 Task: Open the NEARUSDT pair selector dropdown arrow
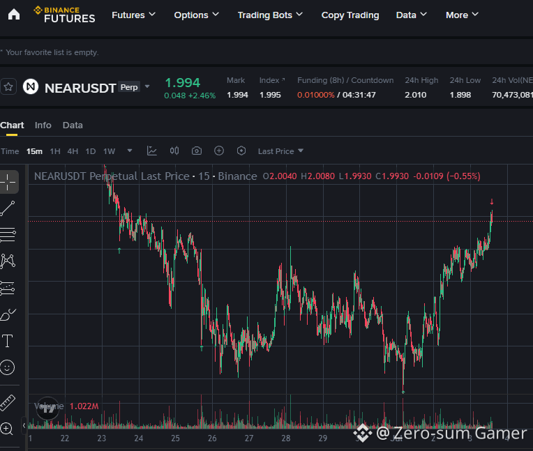pos(147,86)
